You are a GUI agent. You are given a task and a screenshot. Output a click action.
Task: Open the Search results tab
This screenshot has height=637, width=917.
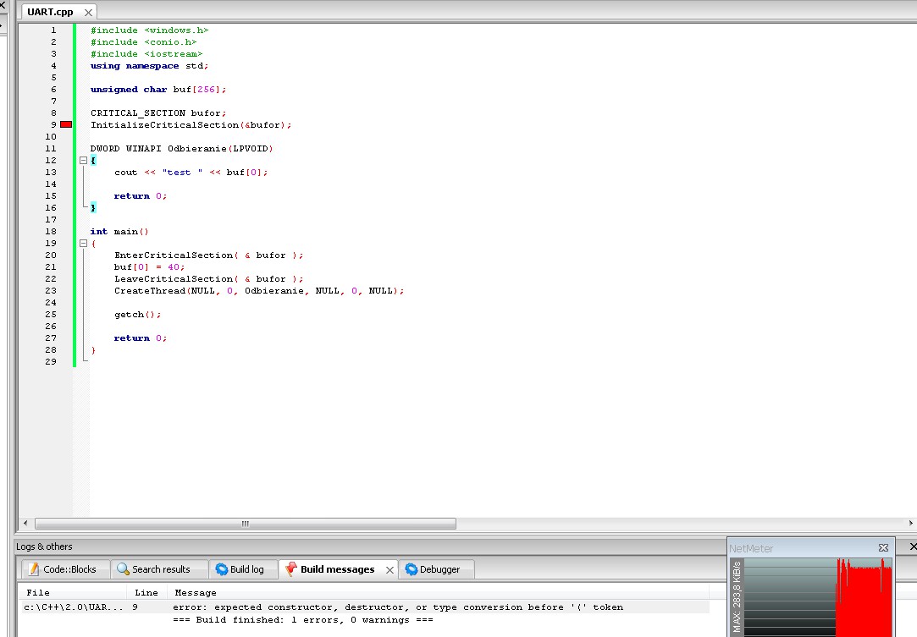click(x=159, y=569)
